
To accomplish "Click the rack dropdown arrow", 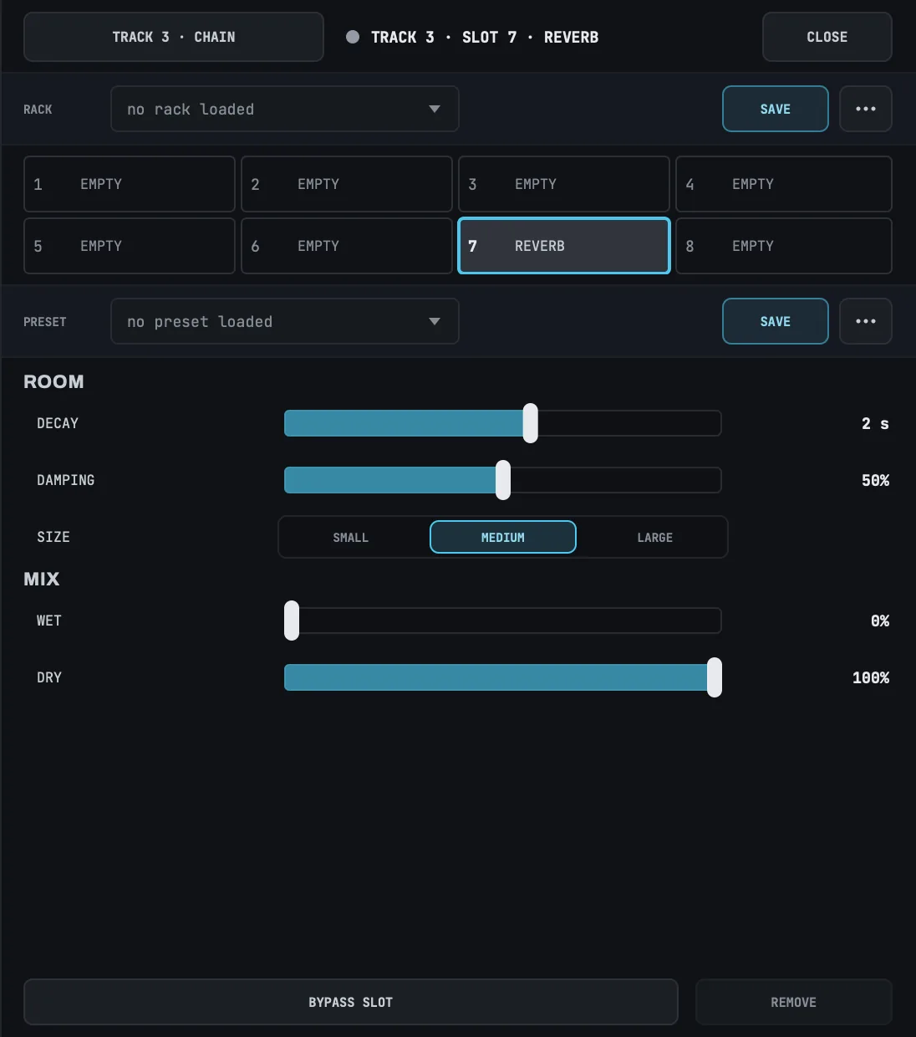I will coord(435,109).
